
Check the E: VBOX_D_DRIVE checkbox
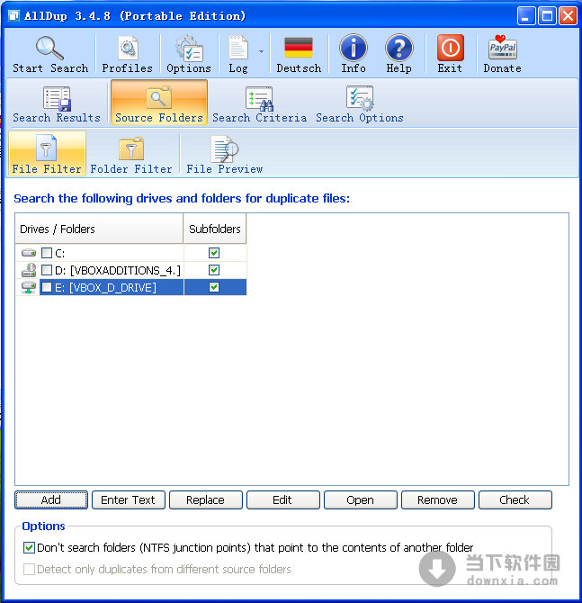[x=47, y=287]
